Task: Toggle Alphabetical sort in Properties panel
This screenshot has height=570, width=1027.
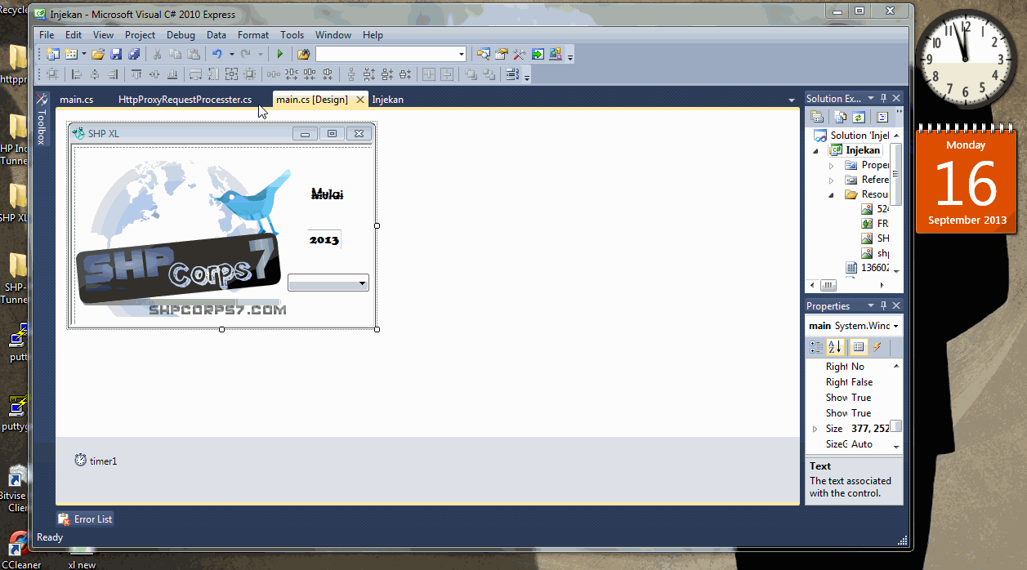Action: (835, 347)
